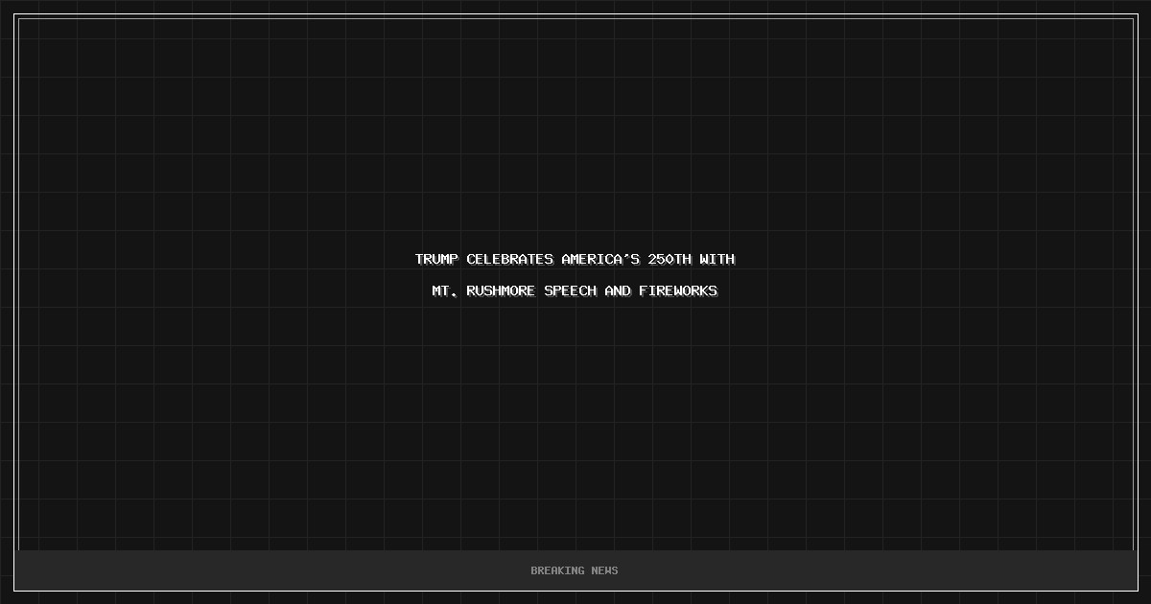Click the gray ticker bar left of BREAKING NEWS
Image resolution: width=1151 pixels, height=604 pixels.
tap(273, 570)
